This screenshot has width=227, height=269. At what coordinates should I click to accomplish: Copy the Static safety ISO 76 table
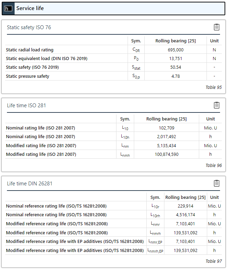click(x=217, y=27)
